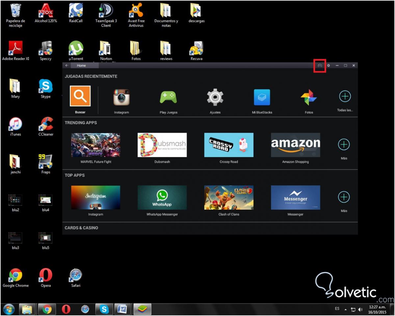Show hidden tray icons arrow
The image size is (395, 316).
(346, 310)
